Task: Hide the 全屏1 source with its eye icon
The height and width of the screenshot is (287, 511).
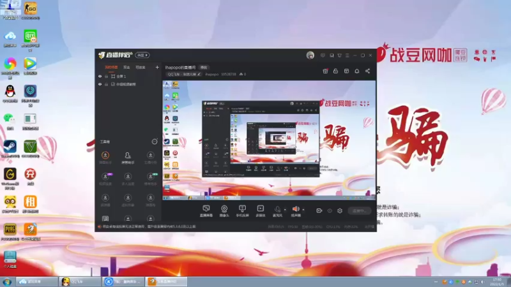Action: point(100,76)
